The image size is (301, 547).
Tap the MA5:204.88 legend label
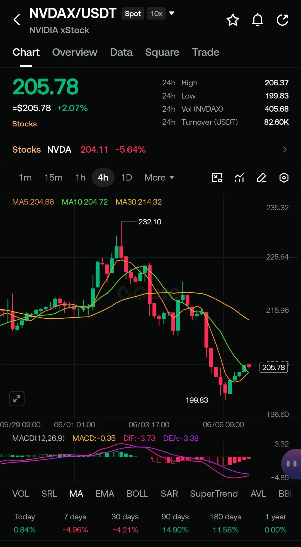pos(33,202)
